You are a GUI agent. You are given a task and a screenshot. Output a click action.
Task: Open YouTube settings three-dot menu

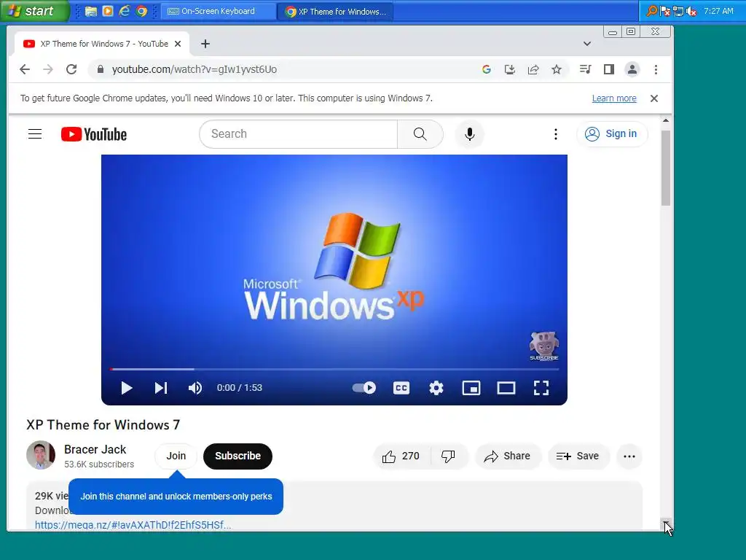pyautogui.click(x=555, y=134)
